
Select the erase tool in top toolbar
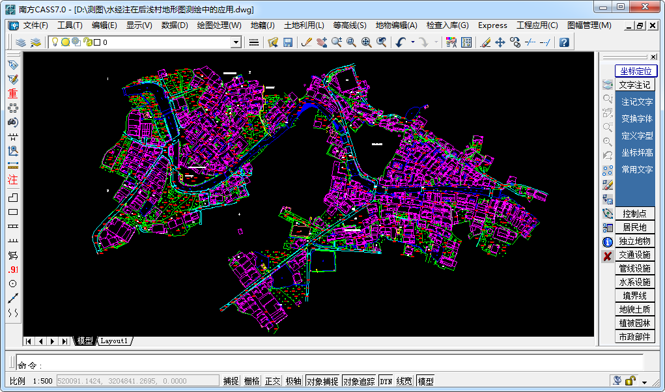click(x=486, y=42)
